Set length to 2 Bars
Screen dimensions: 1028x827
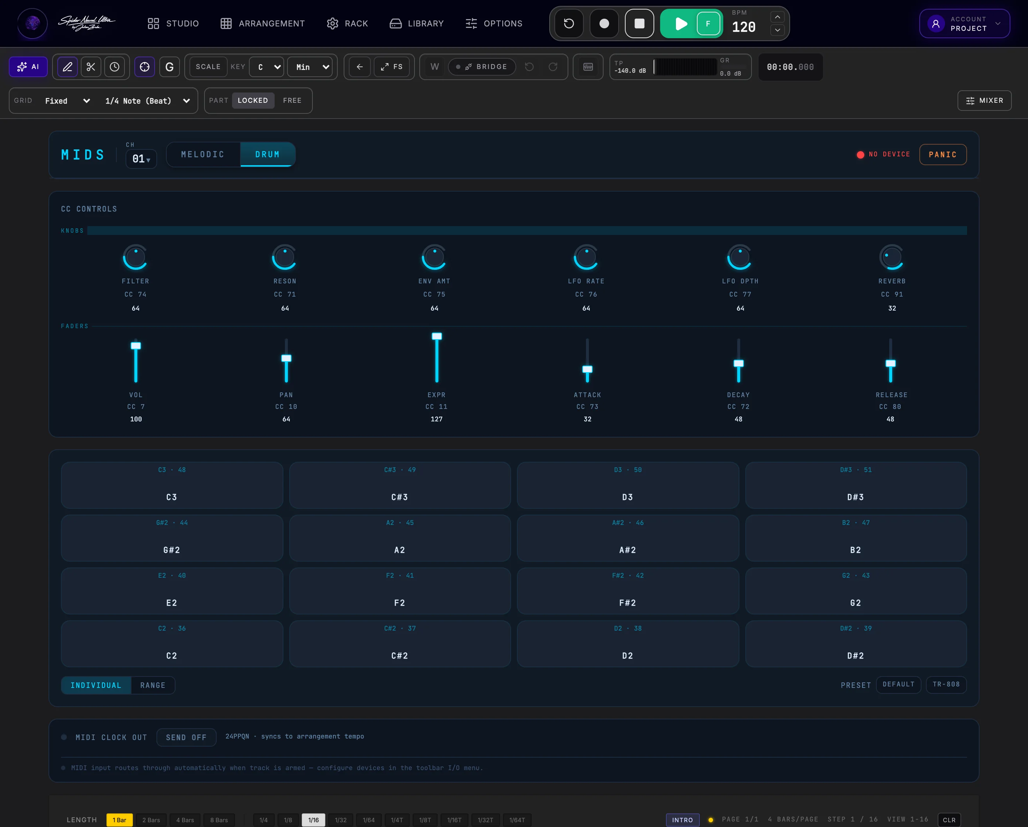click(x=151, y=820)
